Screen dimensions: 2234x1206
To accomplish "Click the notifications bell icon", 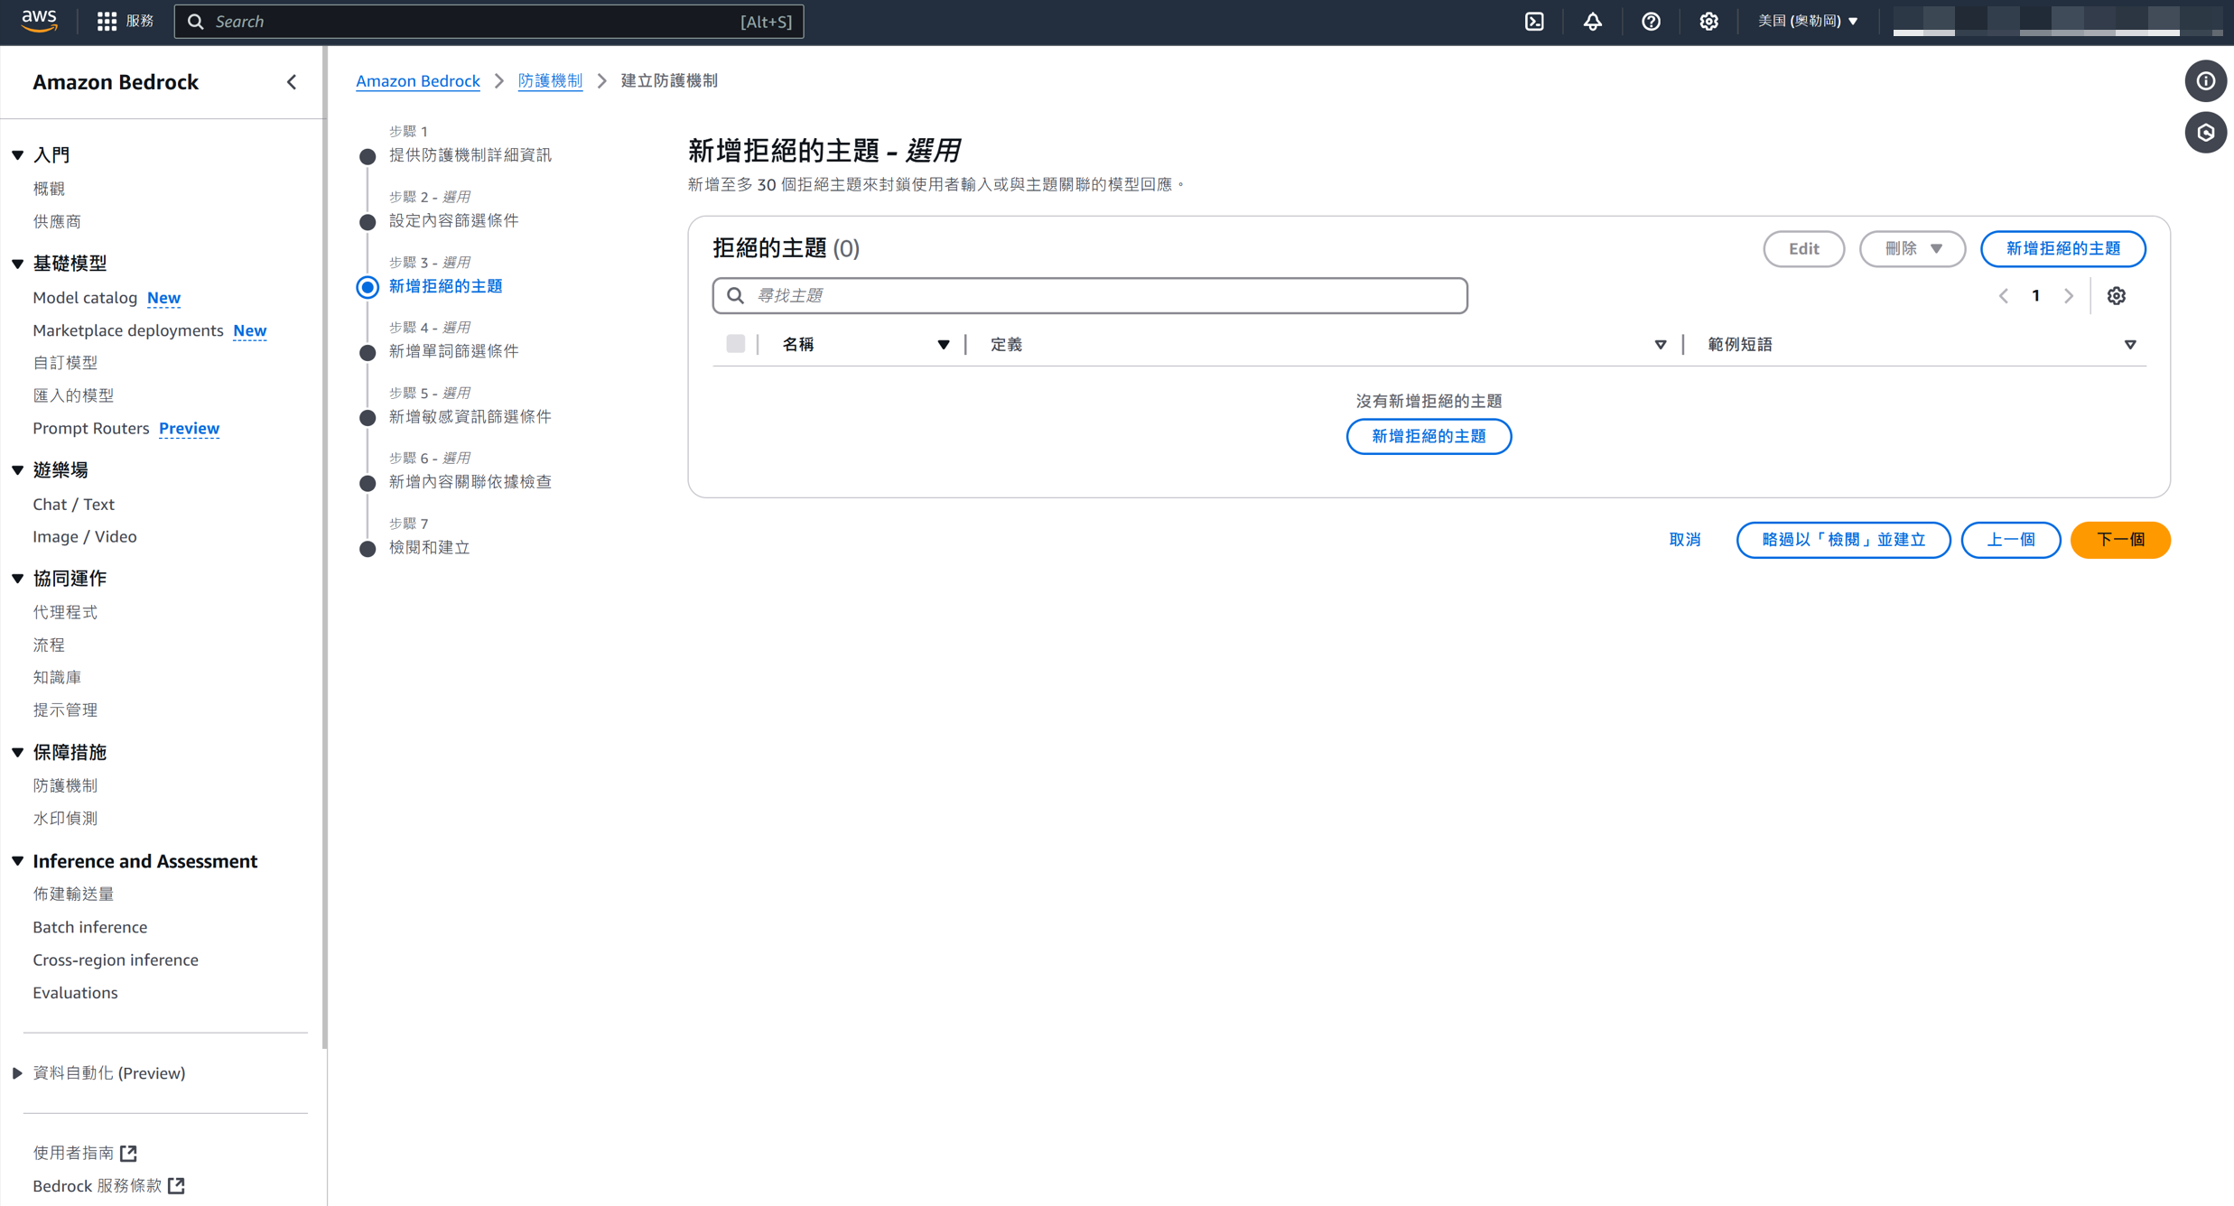I will [1592, 21].
